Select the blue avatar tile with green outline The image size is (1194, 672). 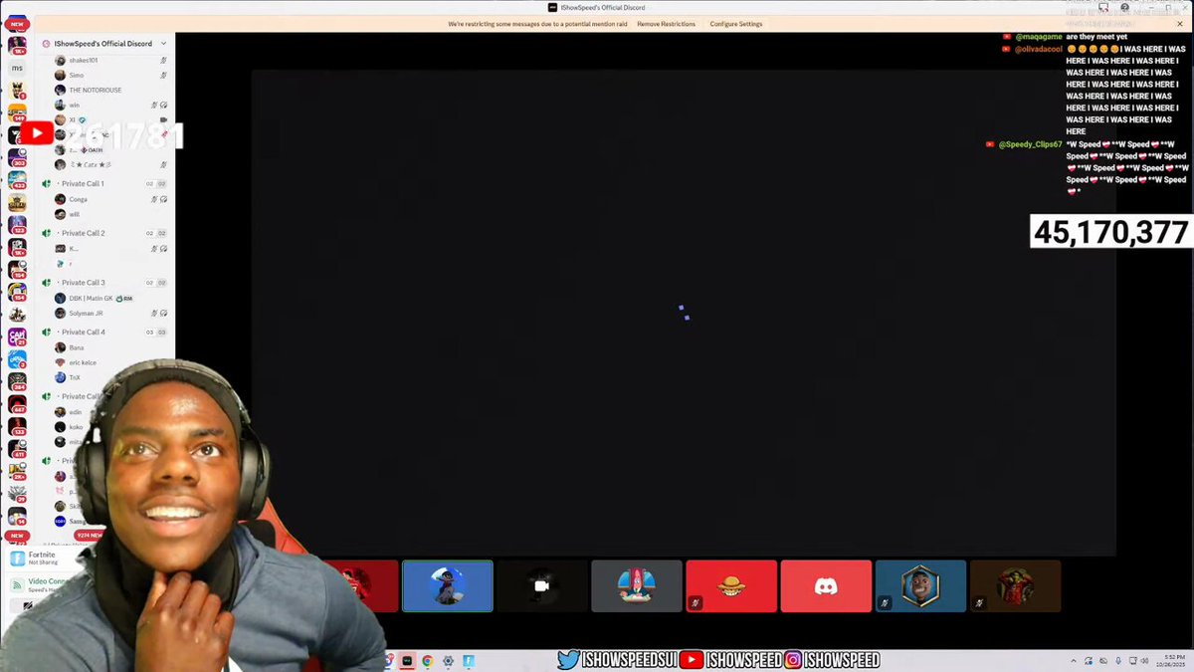pyautogui.click(x=447, y=585)
